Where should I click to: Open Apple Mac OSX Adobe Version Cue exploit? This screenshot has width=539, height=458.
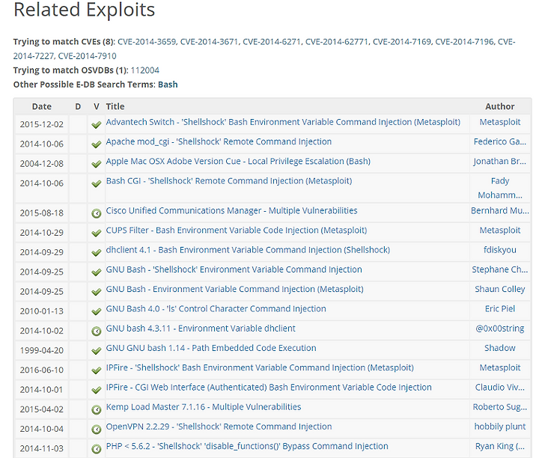pyautogui.click(x=238, y=161)
